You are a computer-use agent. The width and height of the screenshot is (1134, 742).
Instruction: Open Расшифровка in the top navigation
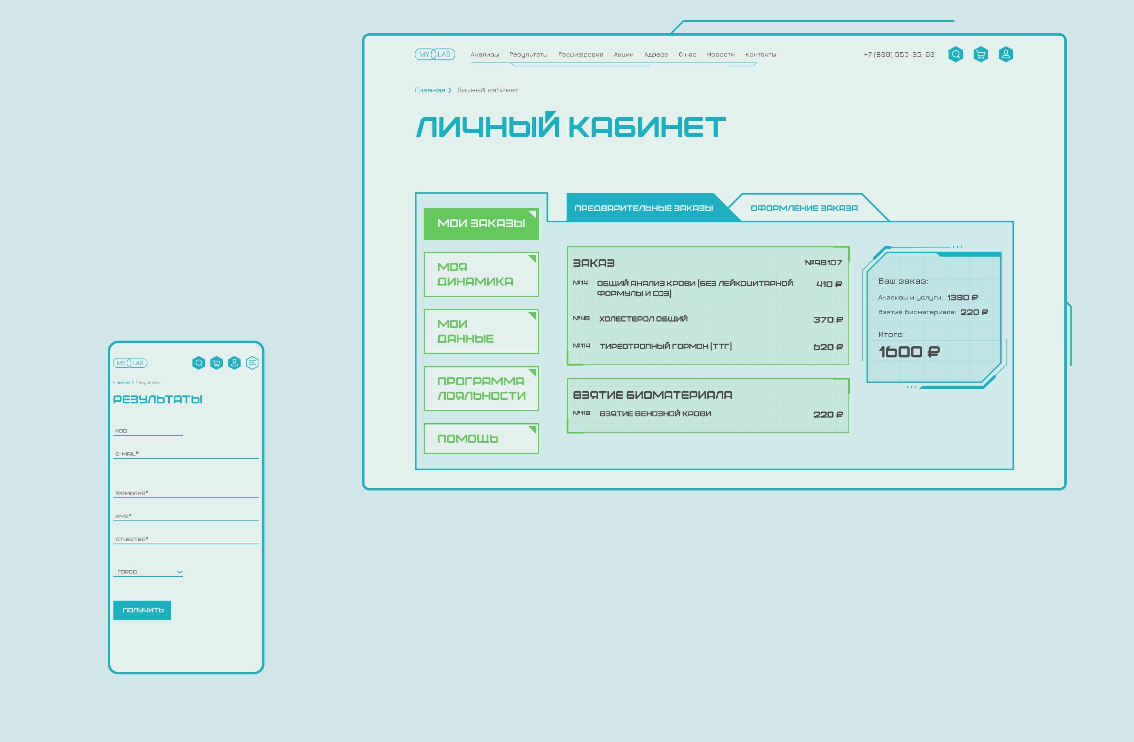(x=580, y=55)
